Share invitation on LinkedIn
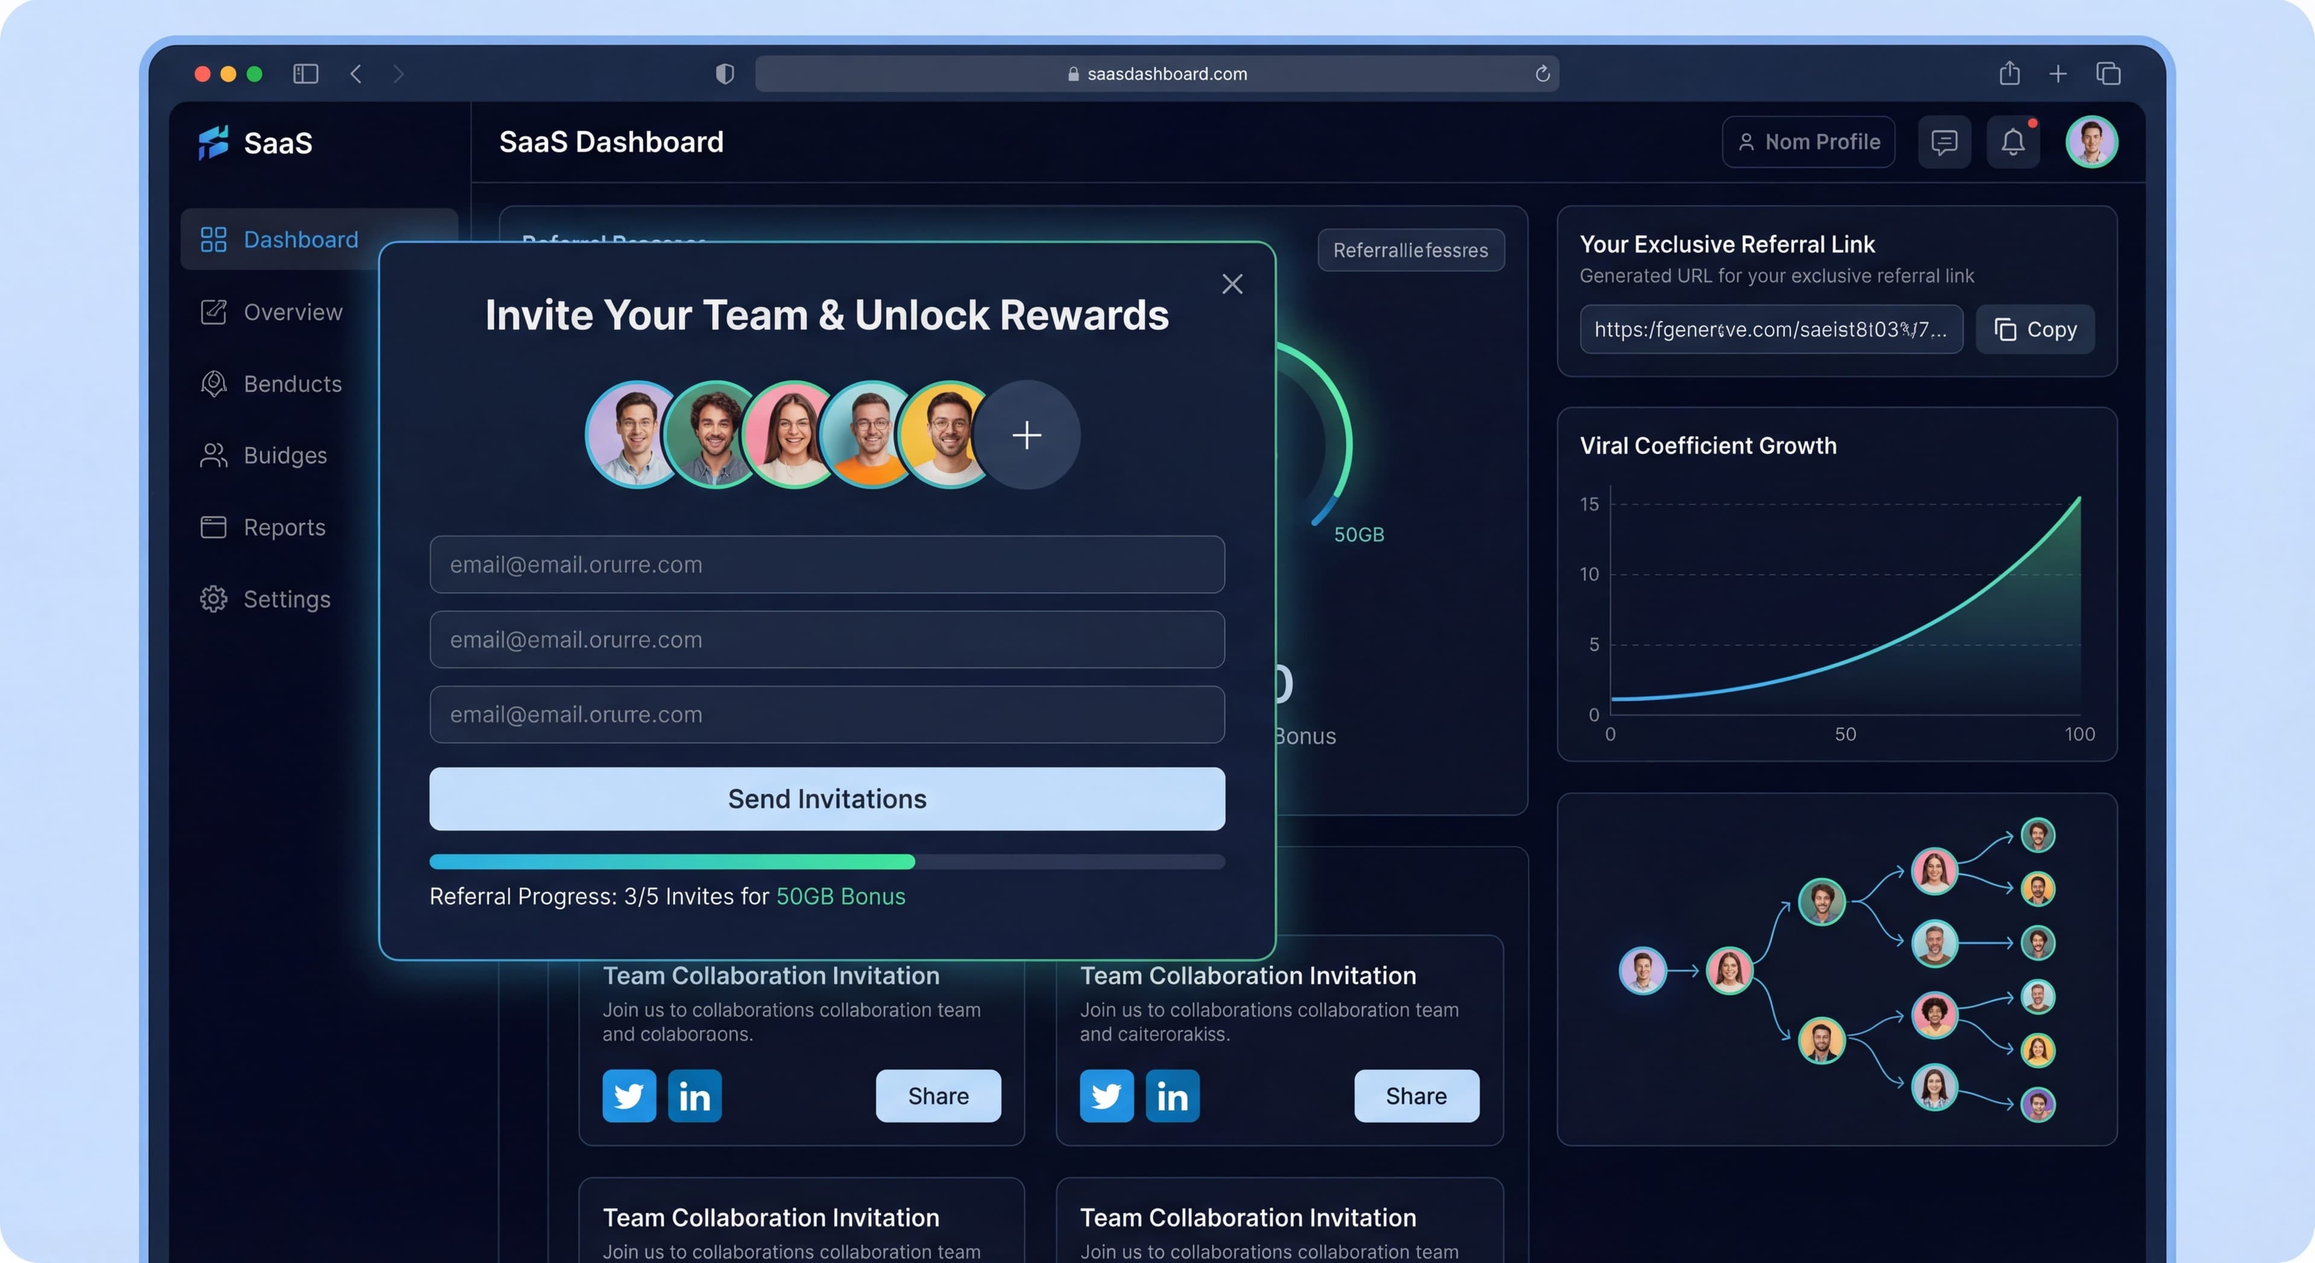This screenshot has width=2315, height=1263. point(694,1096)
